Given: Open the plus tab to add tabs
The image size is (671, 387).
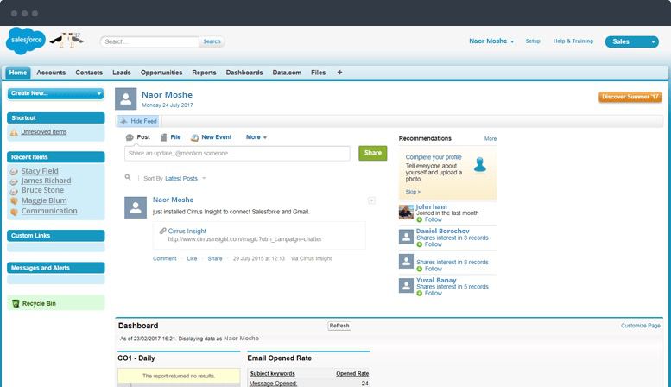Looking at the screenshot, I should coord(339,73).
